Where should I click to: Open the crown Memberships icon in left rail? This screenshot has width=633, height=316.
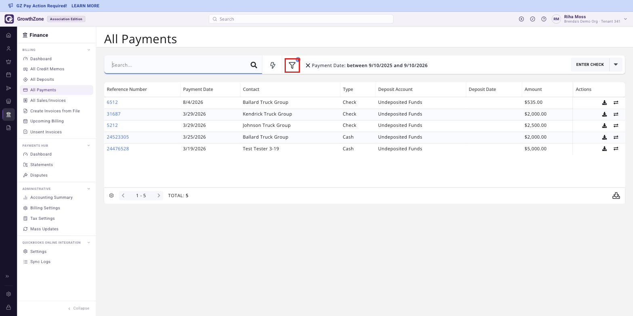[x=8, y=62]
